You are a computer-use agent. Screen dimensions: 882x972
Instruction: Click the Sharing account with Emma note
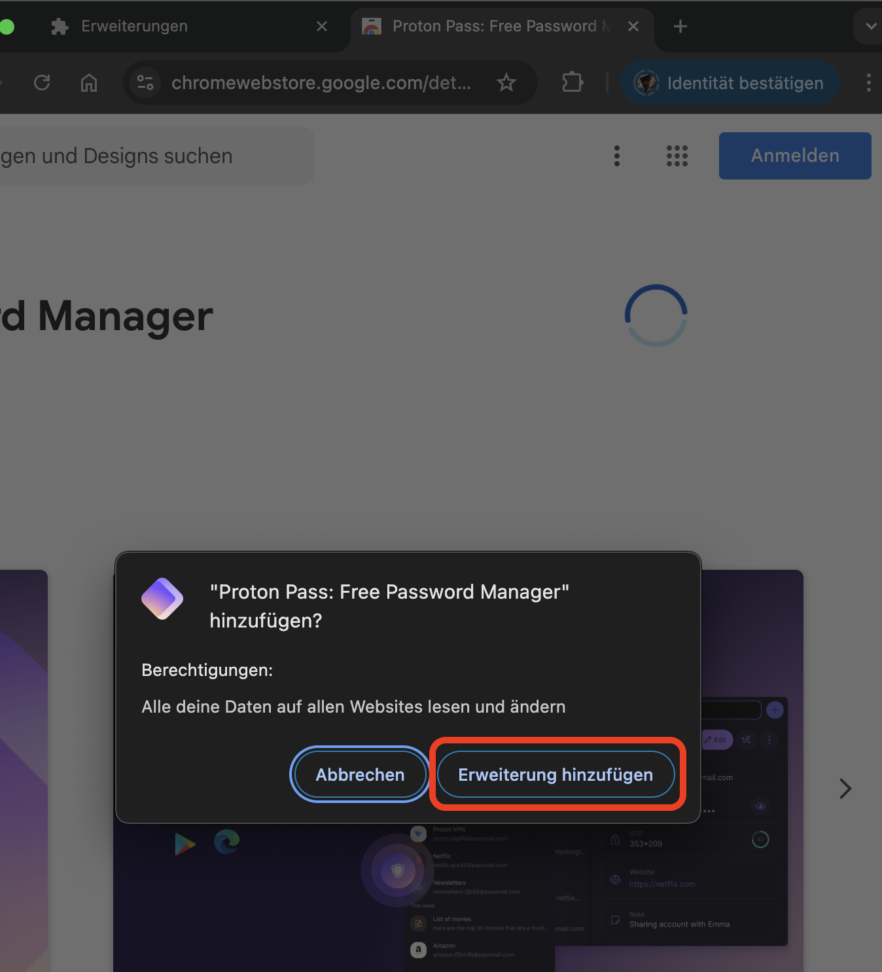679,924
